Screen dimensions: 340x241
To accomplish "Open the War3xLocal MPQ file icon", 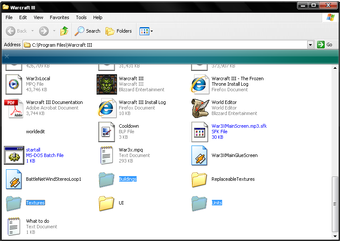I will 14,84.
